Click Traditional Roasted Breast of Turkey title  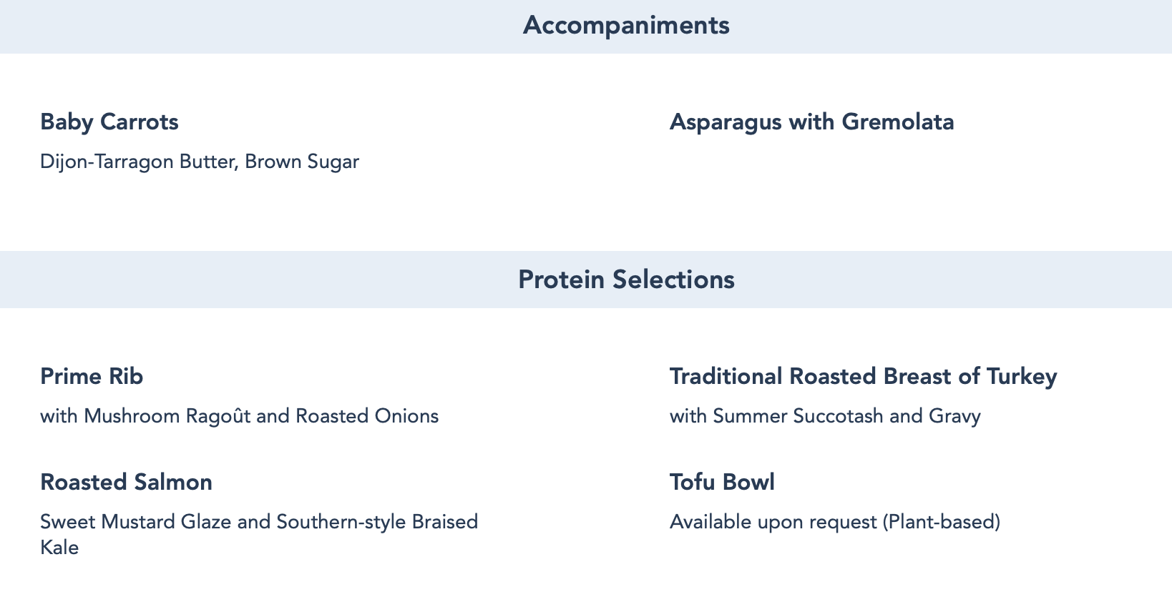point(863,377)
